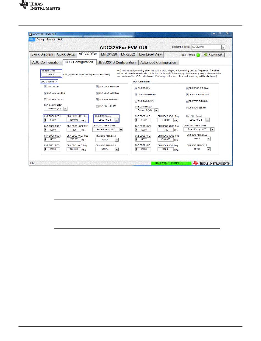Expand ChB NCO PIN INSEL0 dropdown

coord(199,139)
